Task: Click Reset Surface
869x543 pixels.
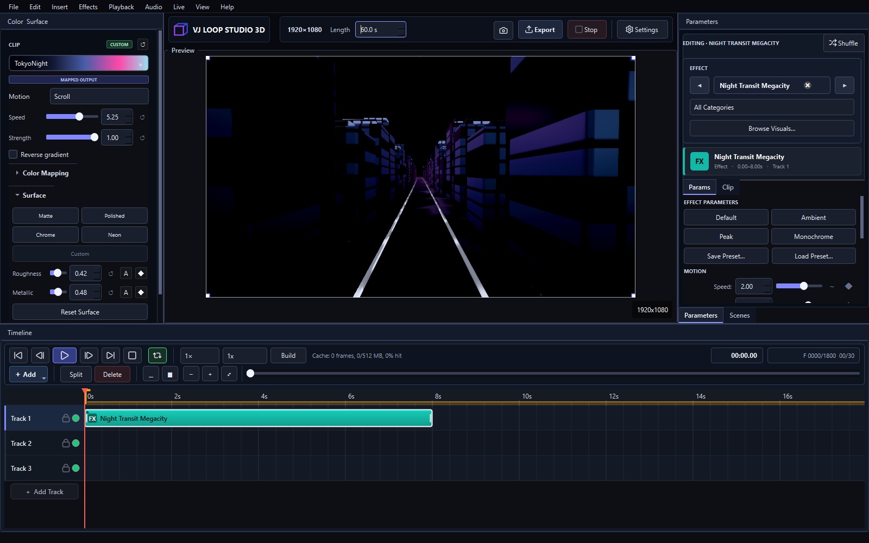Action: click(80, 312)
